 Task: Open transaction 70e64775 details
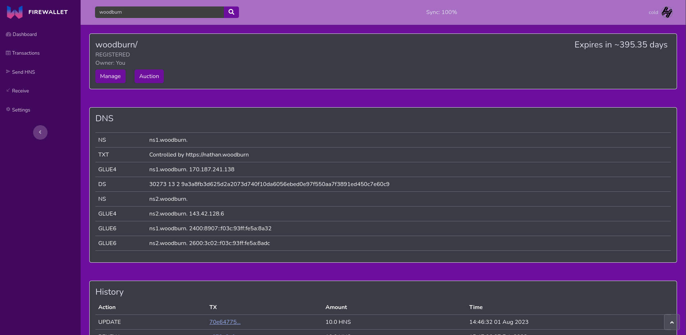coord(225,322)
